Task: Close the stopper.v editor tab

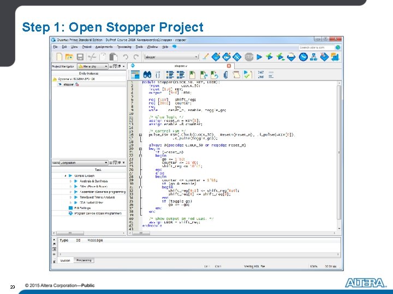Action: 229,66
